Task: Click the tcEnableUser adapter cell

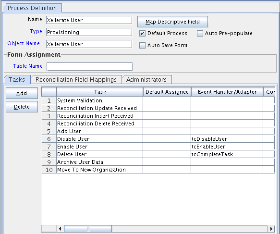Action: click(x=227, y=147)
